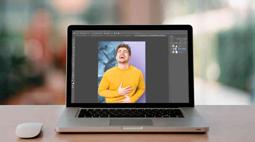Select the Move tool in the toolbar
255x142 pixels.
74,37
